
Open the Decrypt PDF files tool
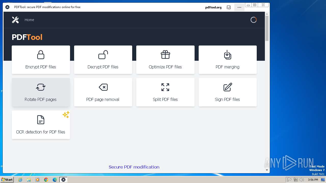pyautogui.click(x=103, y=60)
